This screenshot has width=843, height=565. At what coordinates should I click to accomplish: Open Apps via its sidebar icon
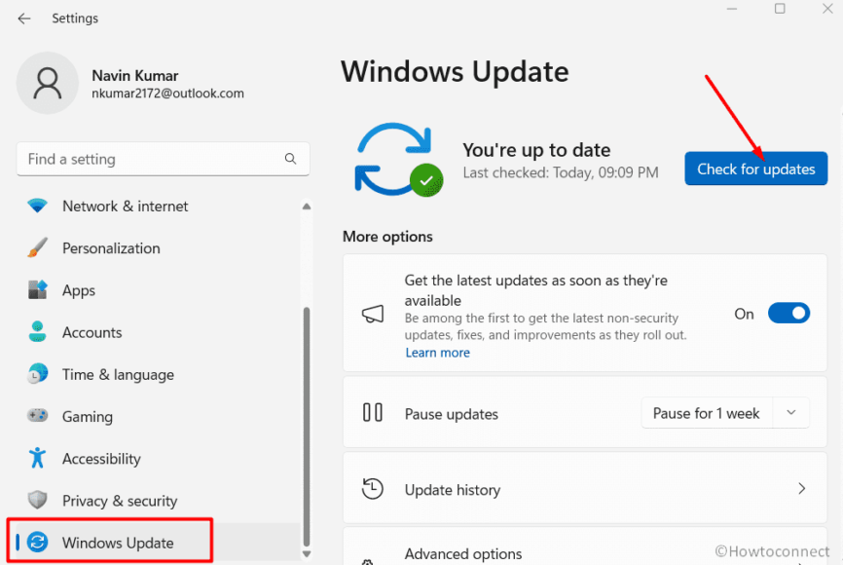(x=37, y=289)
